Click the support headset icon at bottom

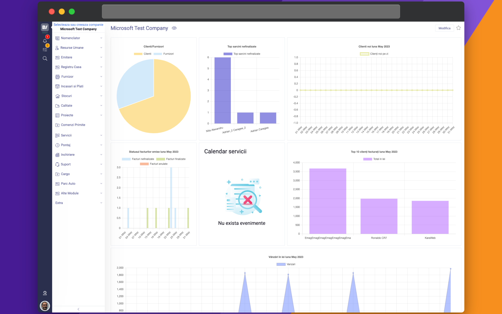click(x=45, y=293)
